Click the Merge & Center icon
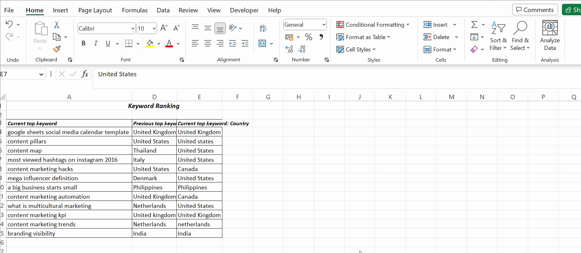Viewport: 581px width, 253px height. [x=262, y=43]
